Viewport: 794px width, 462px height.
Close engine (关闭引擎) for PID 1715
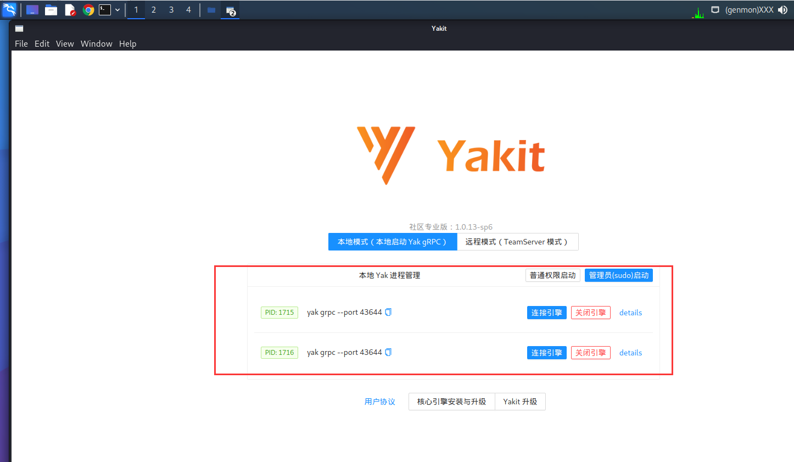coord(591,313)
